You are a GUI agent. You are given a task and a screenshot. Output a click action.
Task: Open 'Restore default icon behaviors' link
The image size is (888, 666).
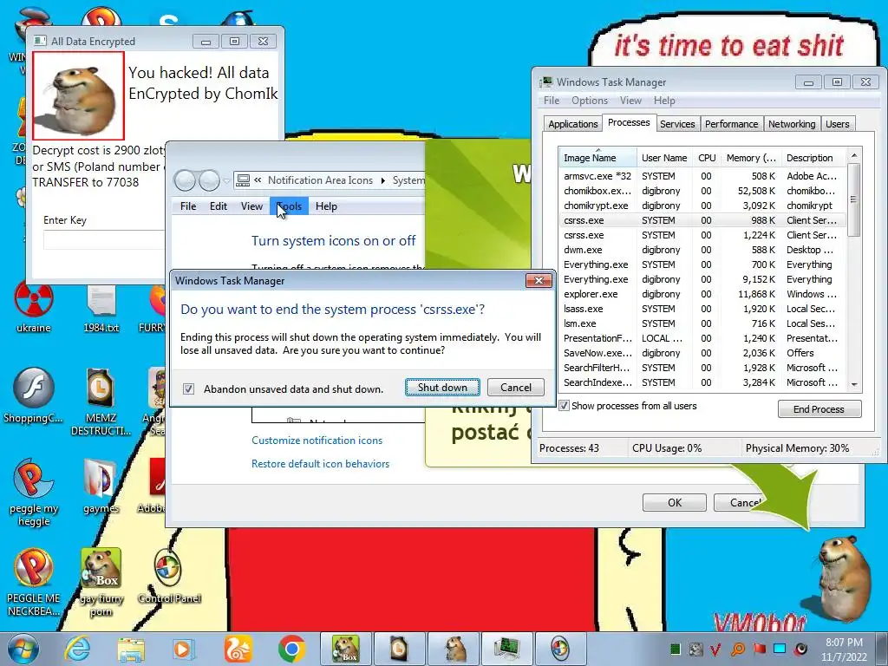pos(321,464)
